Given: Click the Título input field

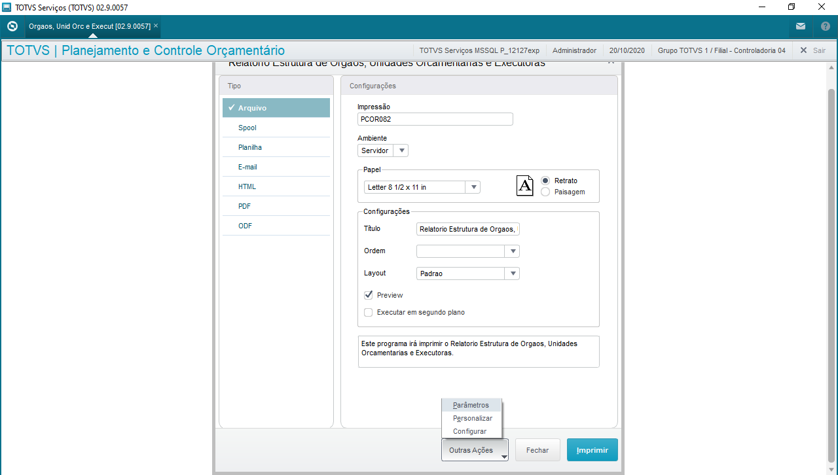Looking at the screenshot, I should pos(468,229).
